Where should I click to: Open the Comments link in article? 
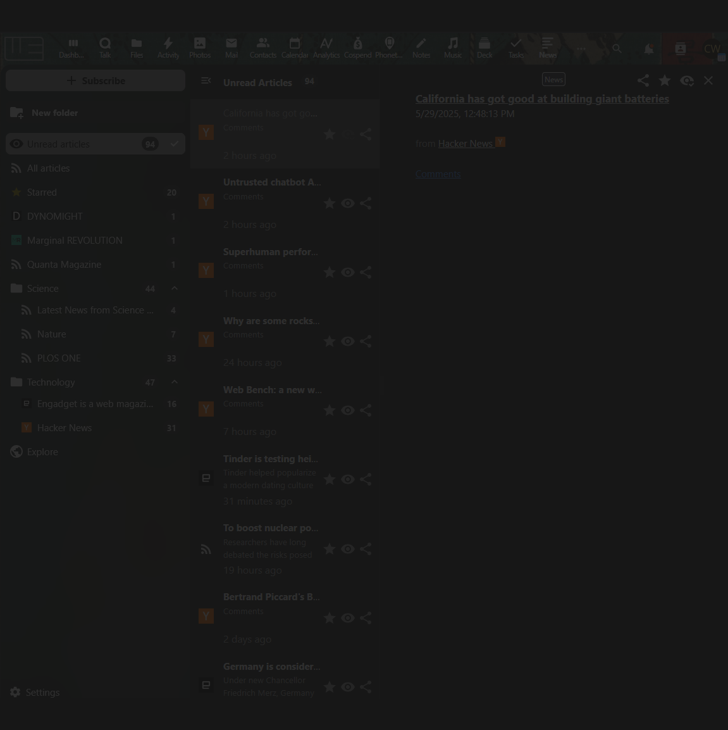click(438, 174)
